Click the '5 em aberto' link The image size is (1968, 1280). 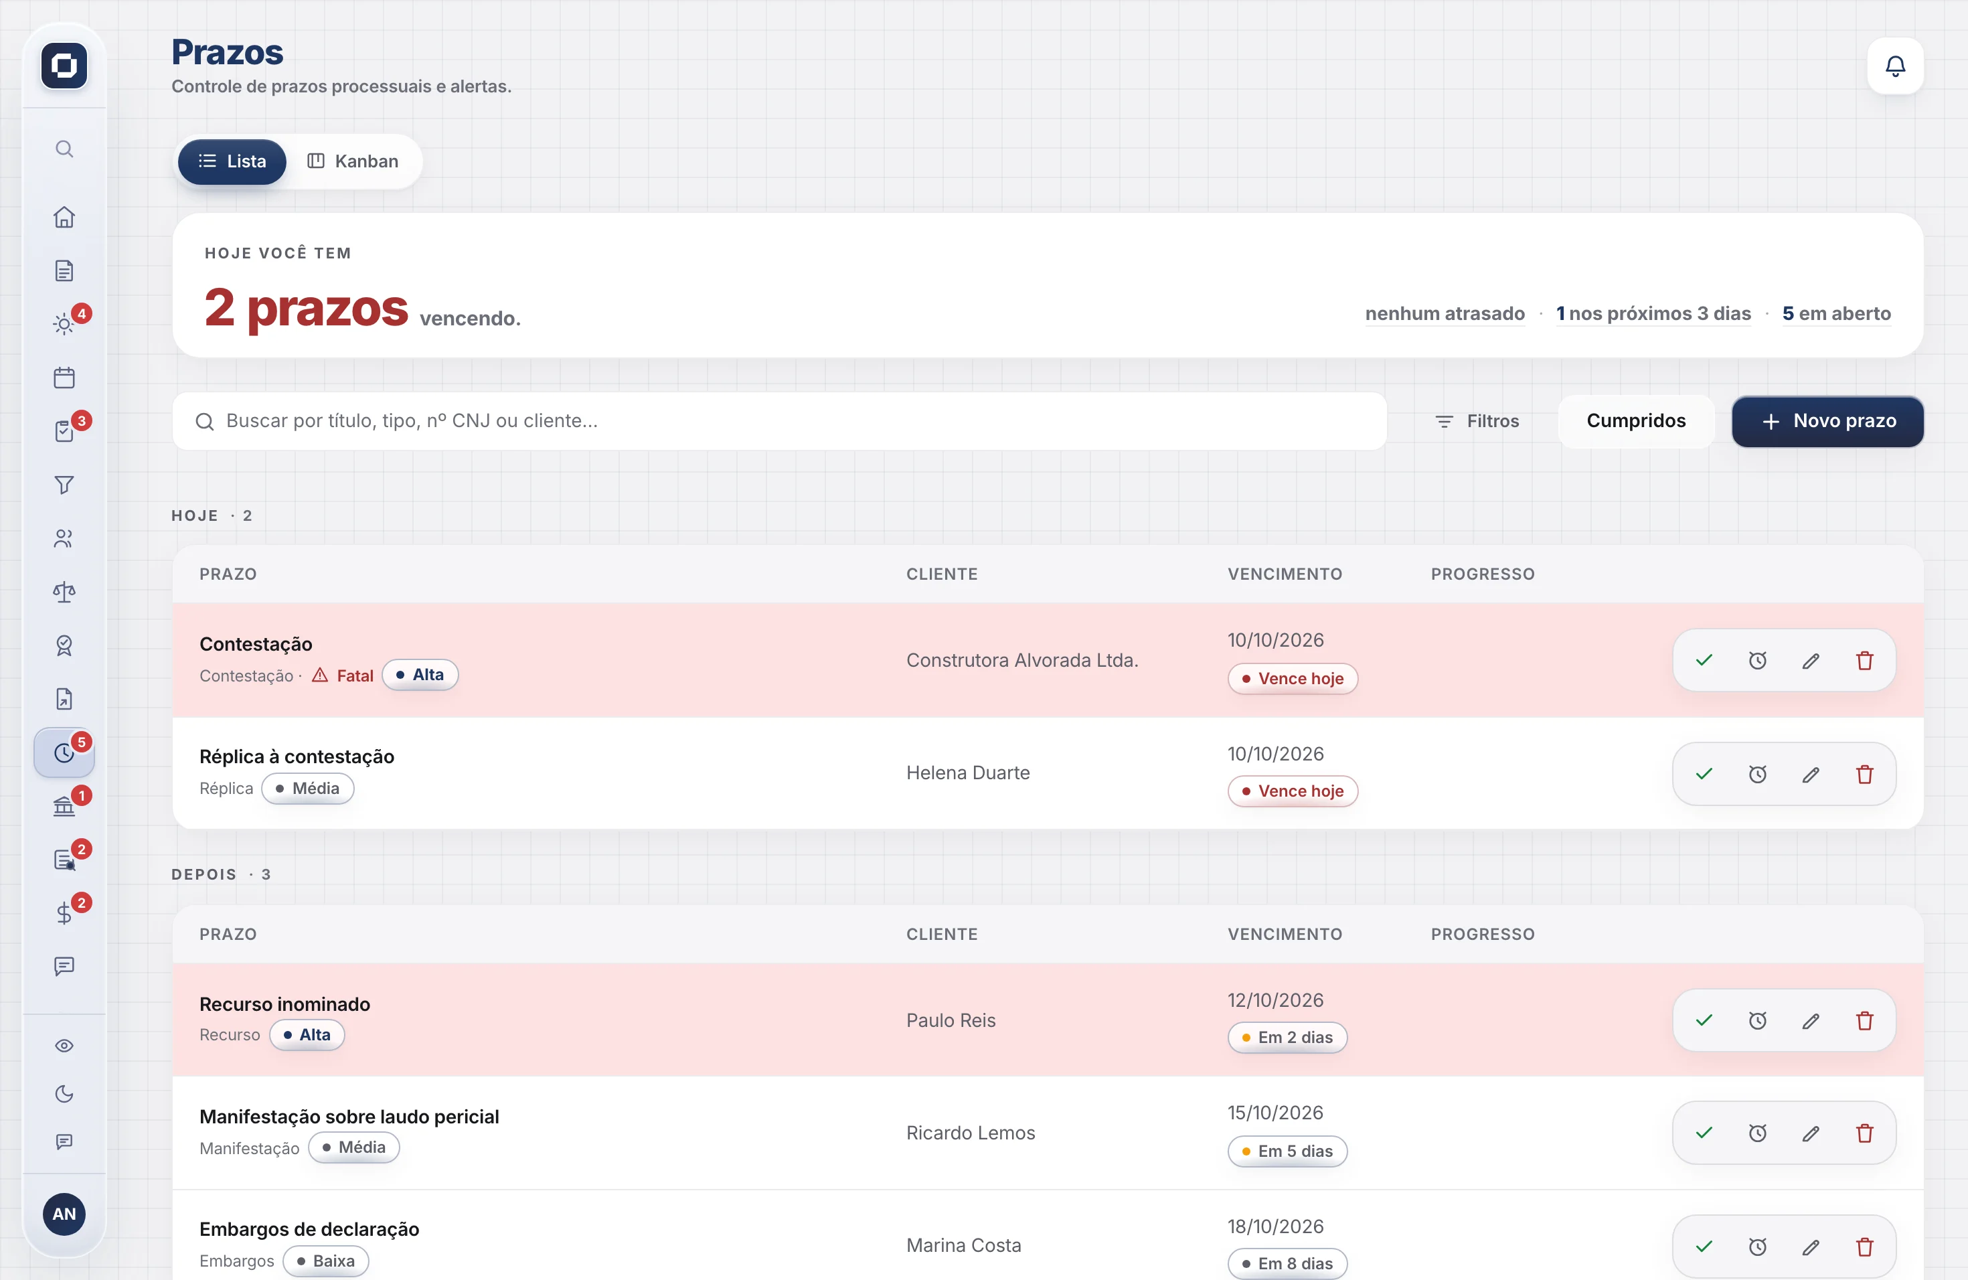[x=1835, y=313]
